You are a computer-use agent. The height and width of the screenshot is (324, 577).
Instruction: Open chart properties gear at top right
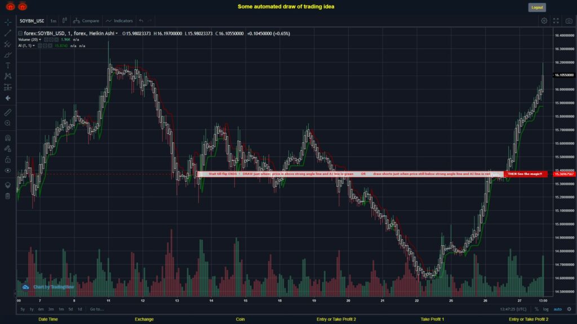(544, 21)
